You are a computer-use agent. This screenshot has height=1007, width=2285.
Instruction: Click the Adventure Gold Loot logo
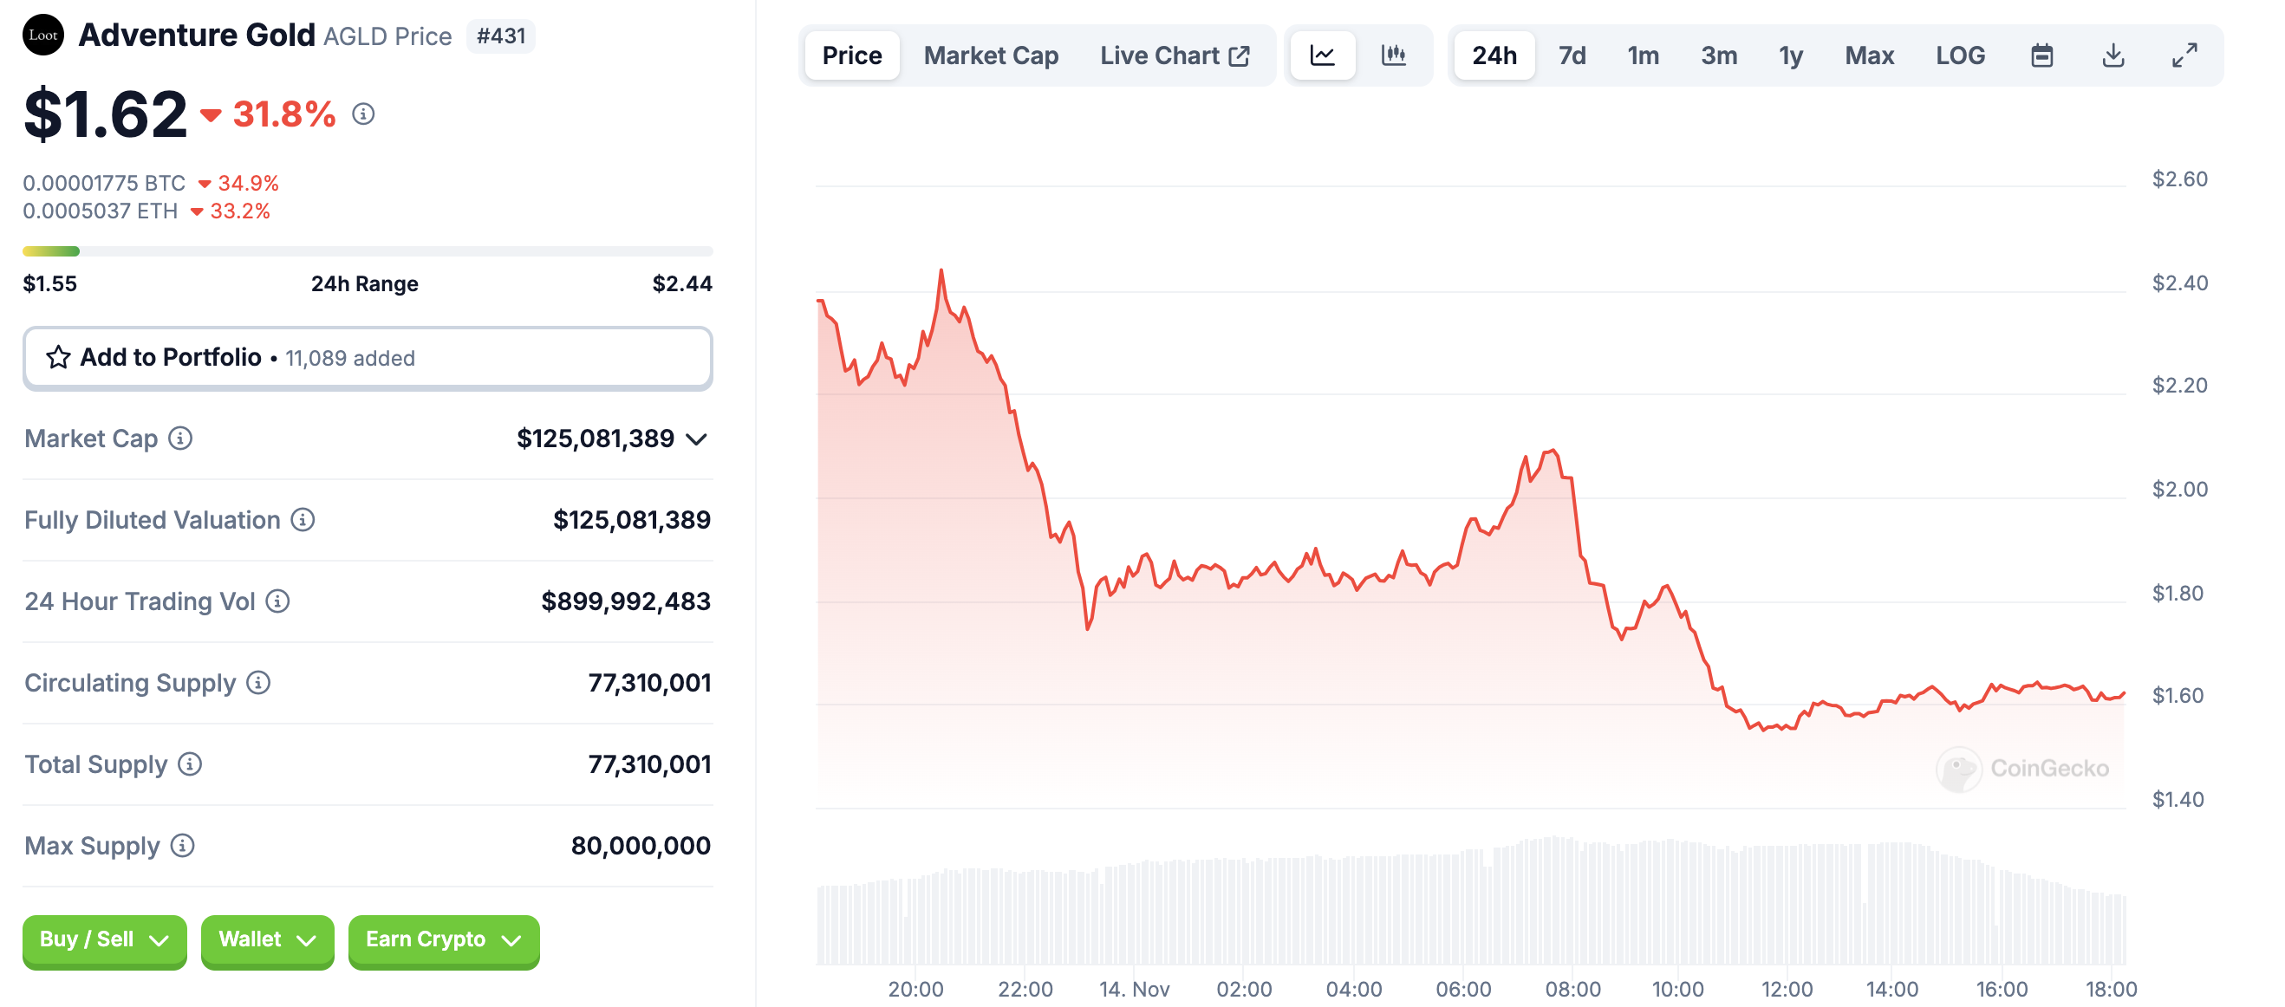coord(42,36)
